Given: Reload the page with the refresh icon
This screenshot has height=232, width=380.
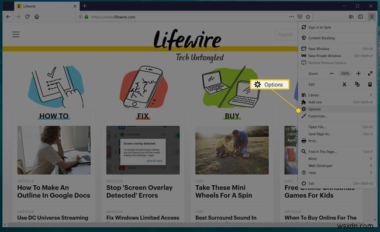Looking at the screenshot, I should point(27,17).
